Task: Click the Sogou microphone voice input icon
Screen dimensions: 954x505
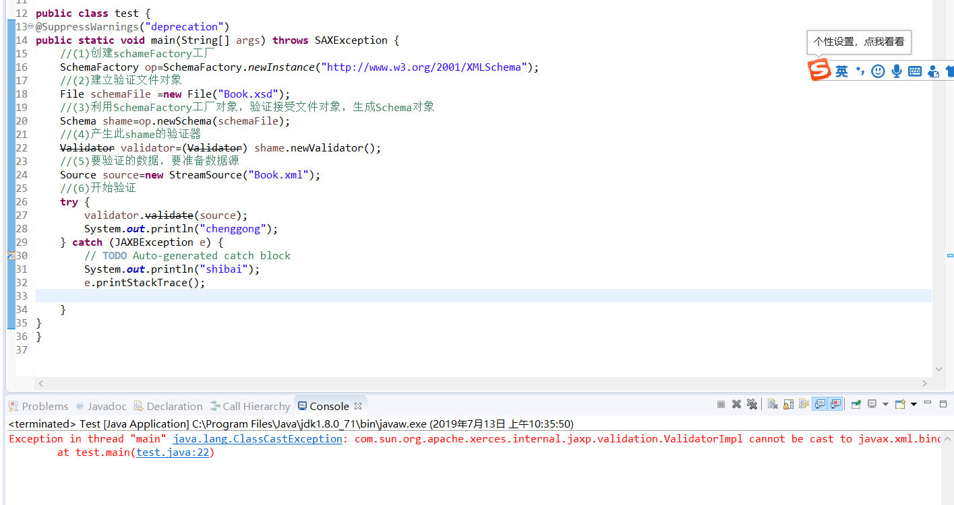Action: point(896,71)
